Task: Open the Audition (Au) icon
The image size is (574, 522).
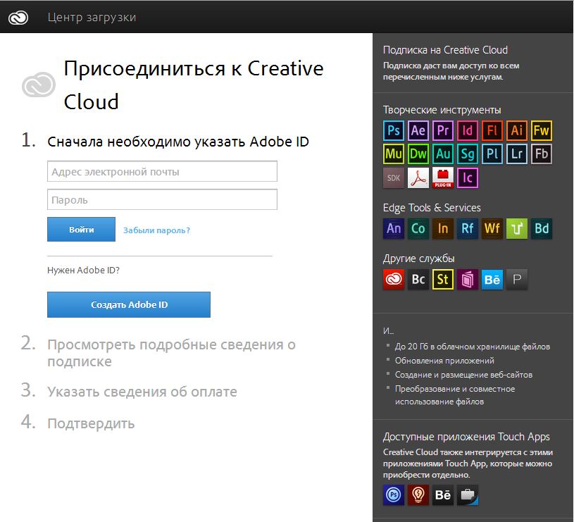Action: [443, 154]
